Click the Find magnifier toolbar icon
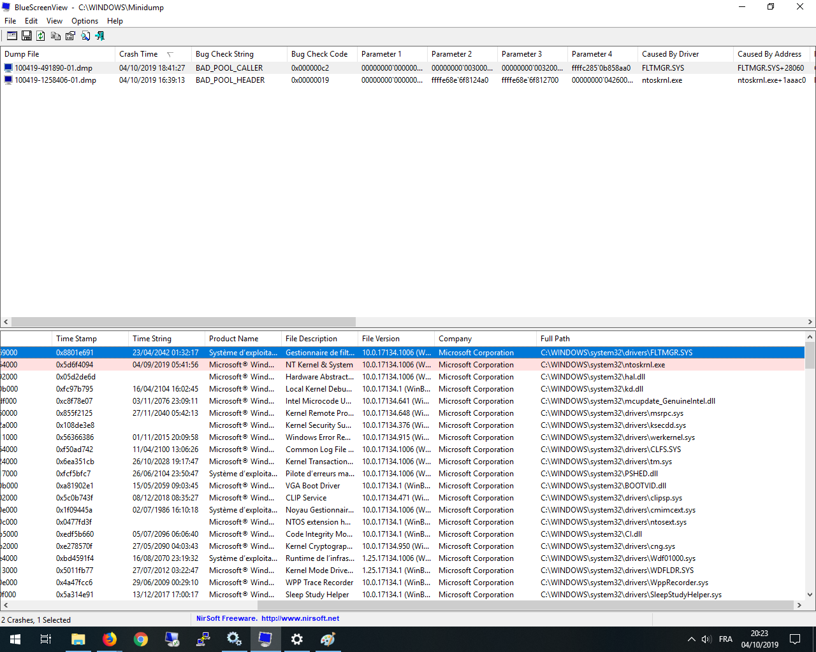Viewport: 816px width, 652px height. [85, 36]
